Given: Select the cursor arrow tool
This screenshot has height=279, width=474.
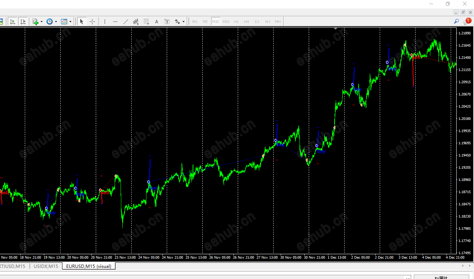Looking at the screenshot, I should coord(82,21).
